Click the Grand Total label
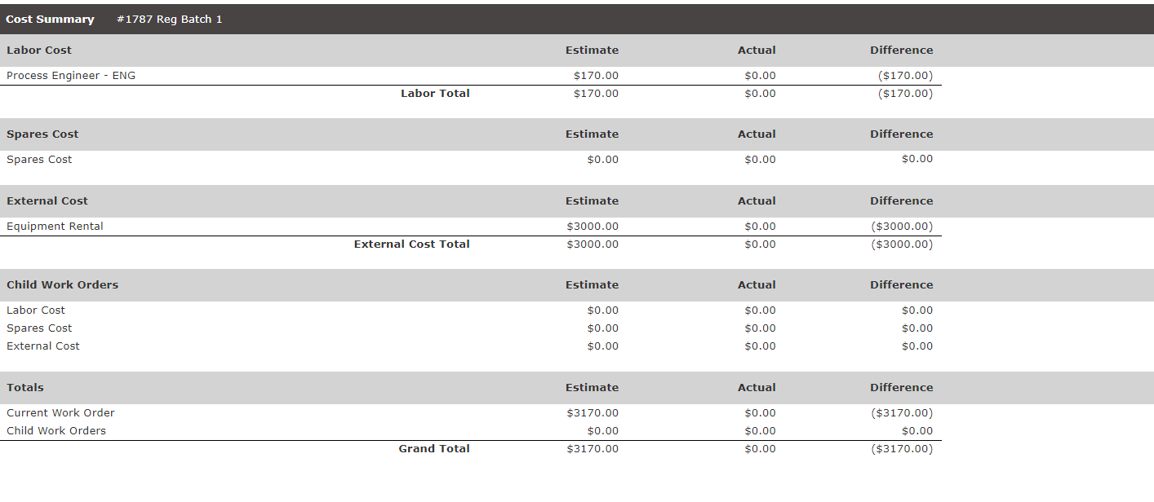The height and width of the screenshot is (502, 1154). pyautogui.click(x=434, y=449)
